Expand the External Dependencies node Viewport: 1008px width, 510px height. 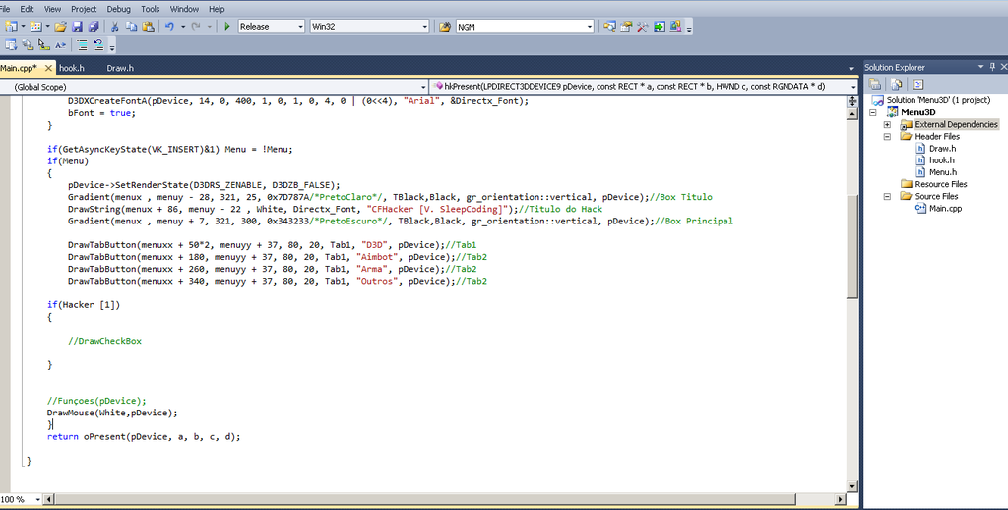[887, 125]
